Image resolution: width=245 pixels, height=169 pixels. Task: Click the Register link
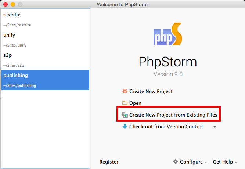(109, 162)
